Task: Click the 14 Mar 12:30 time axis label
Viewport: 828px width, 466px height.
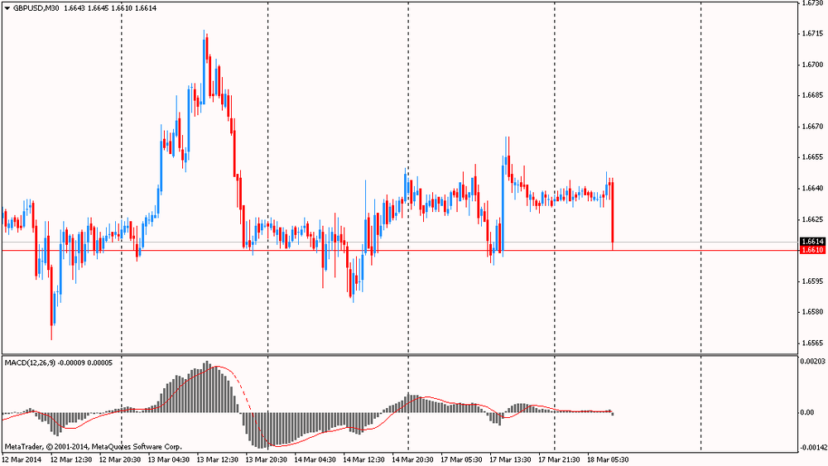Action: pyautogui.click(x=363, y=459)
